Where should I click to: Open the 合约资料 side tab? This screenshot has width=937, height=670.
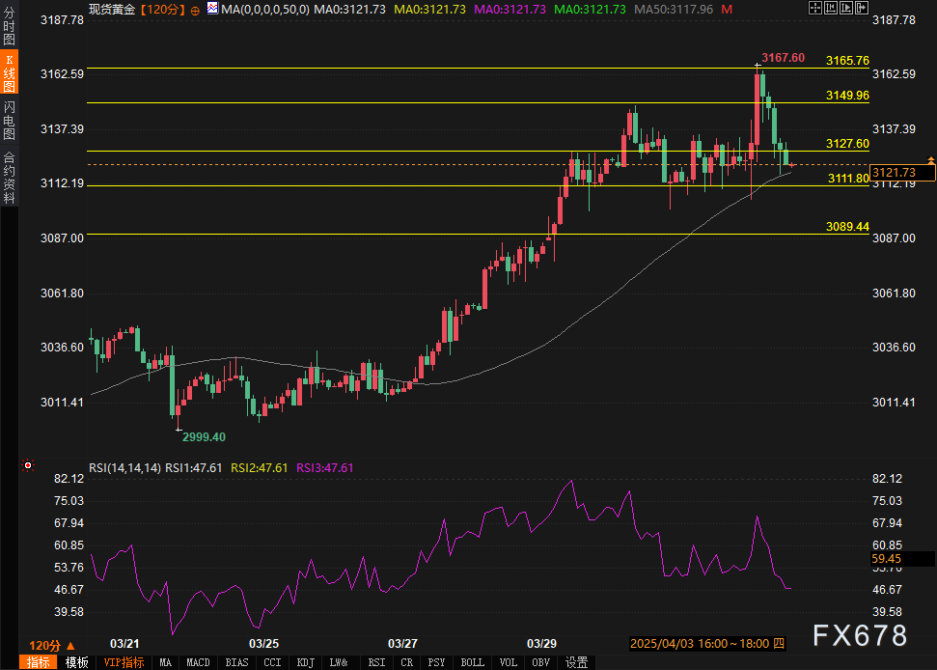click(x=9, y=178)
